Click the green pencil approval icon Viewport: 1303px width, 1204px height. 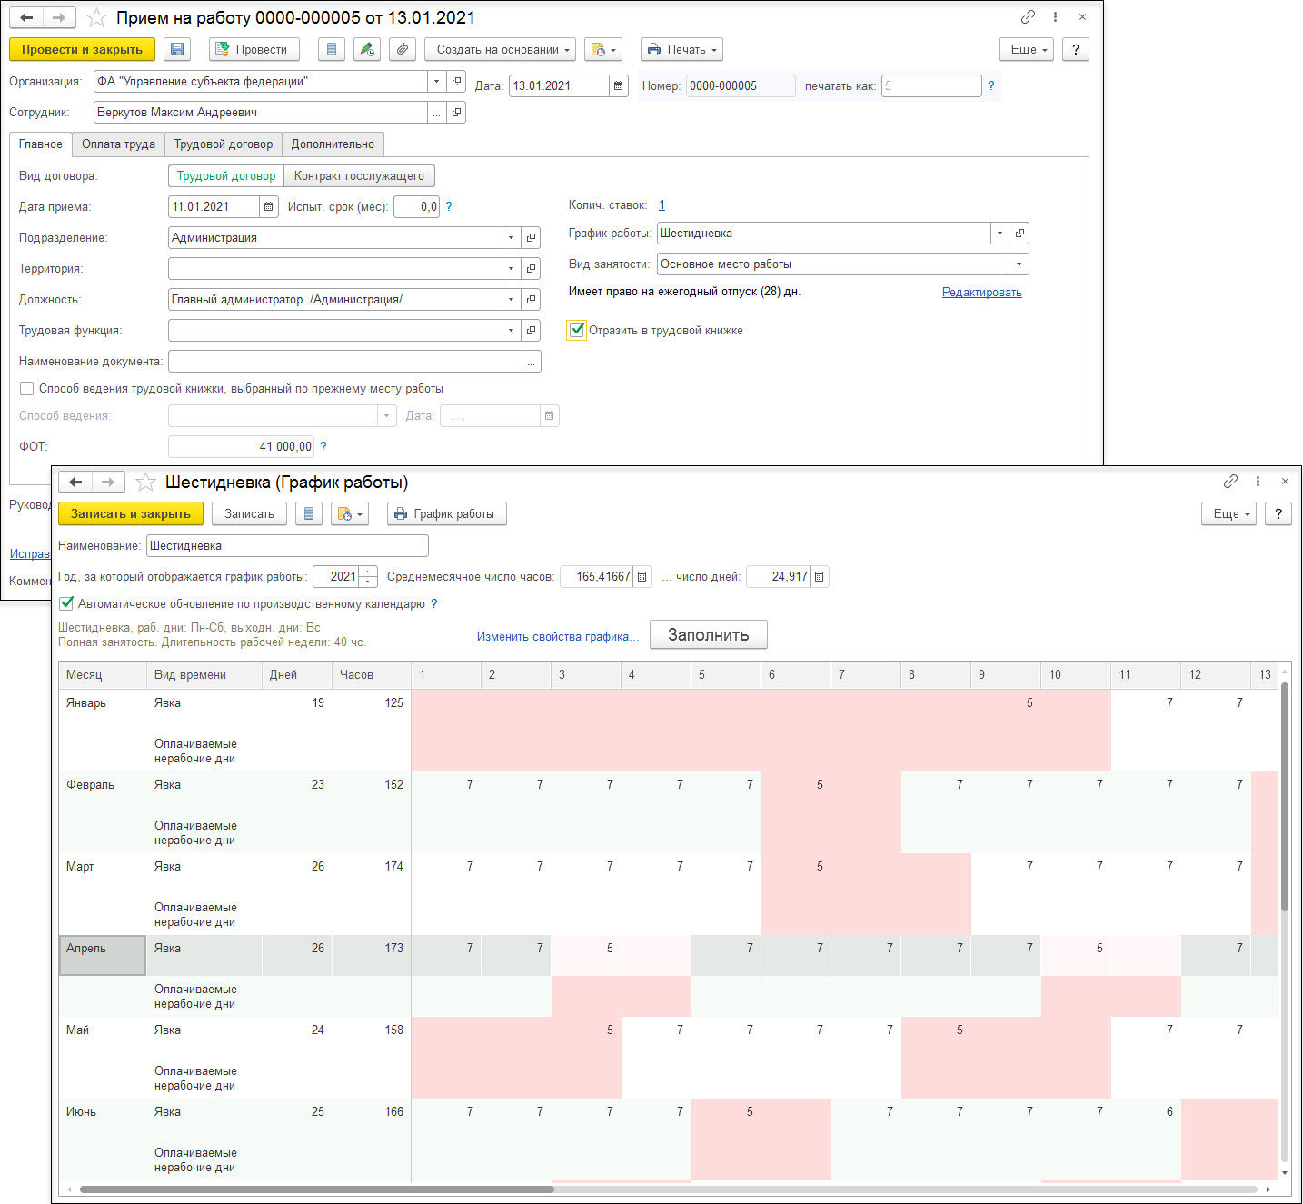pyautogui.click(x=367, y=49)
